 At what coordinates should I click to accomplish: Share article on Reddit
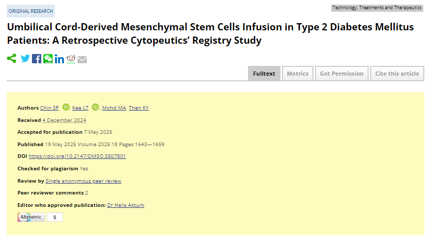point(71,59)
